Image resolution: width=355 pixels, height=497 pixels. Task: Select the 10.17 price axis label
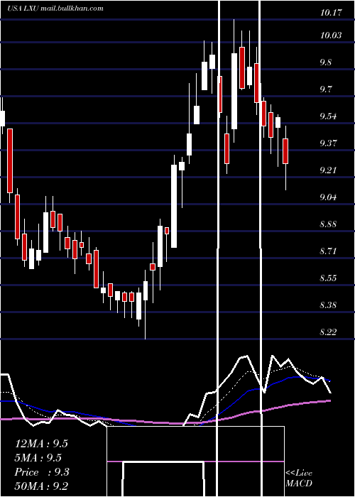[x=331, y=13]
